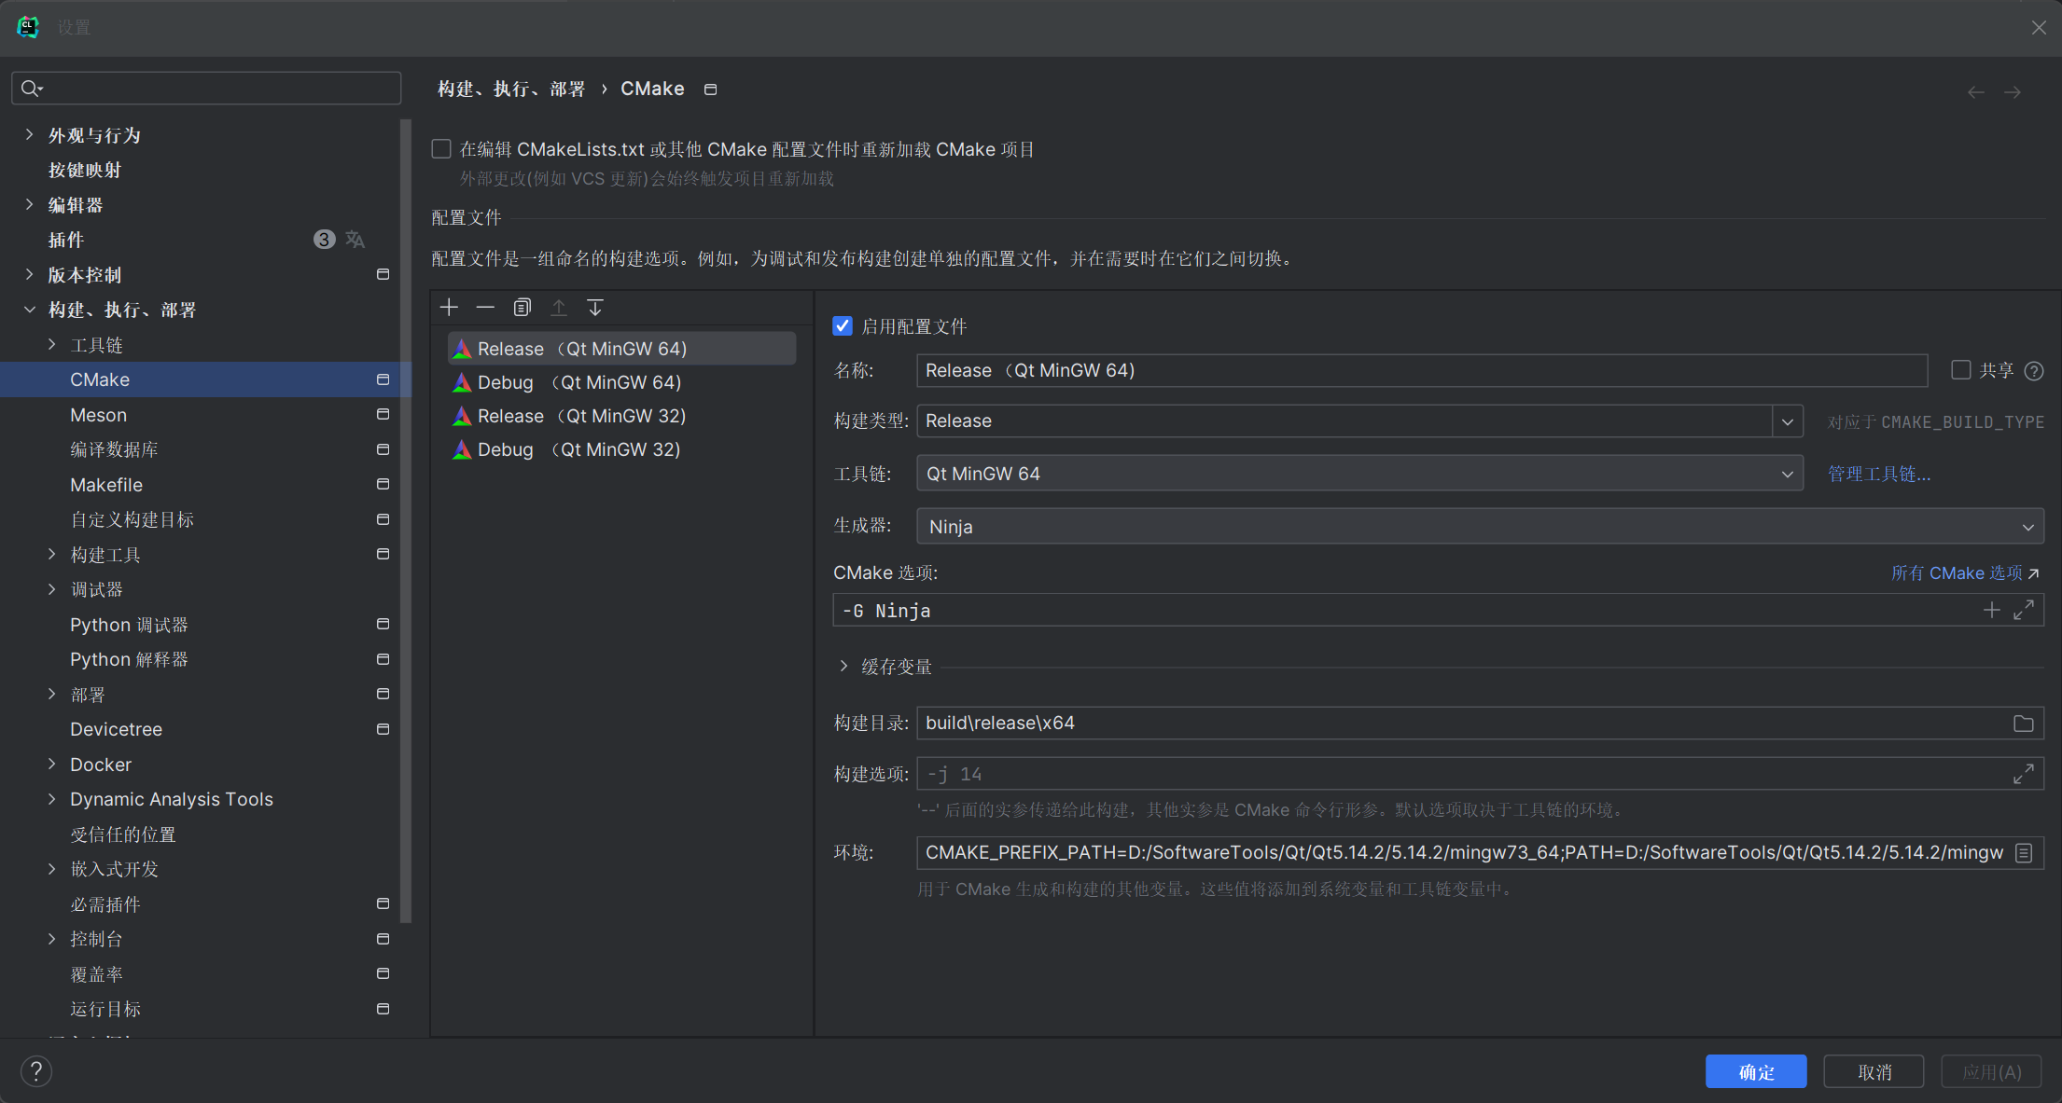Viewport: 2062px width, 1103px height.
Task: Click the help question mark beside 共享
Action: point(2034,371)
